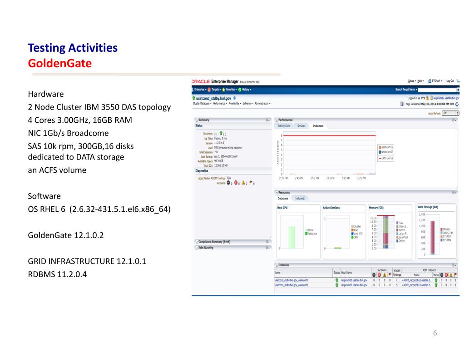Click the Targets icon in navigation bar
The width and height of the screenshot is (465, 349).
(209, 90)
